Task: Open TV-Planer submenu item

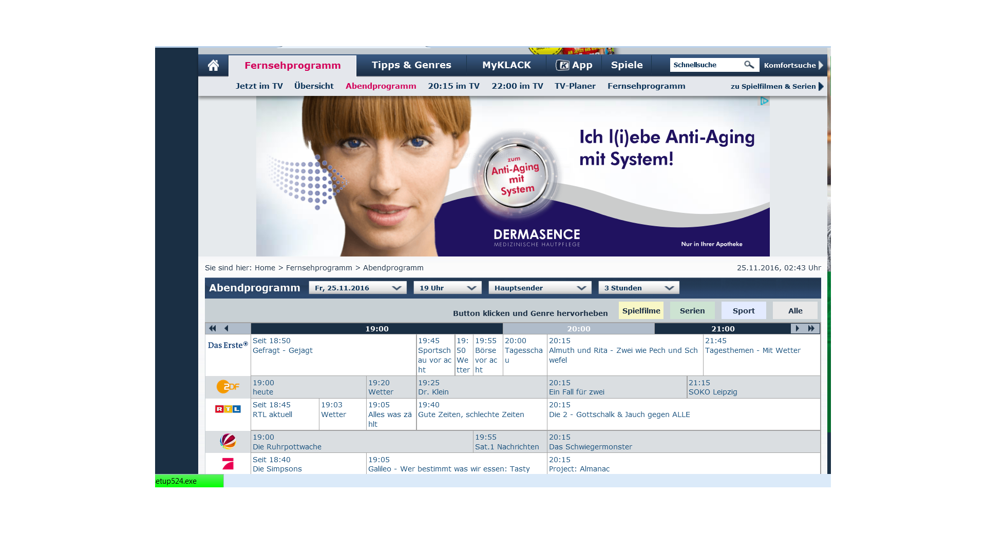Action: pyautogui.click(x=575, y=86)
